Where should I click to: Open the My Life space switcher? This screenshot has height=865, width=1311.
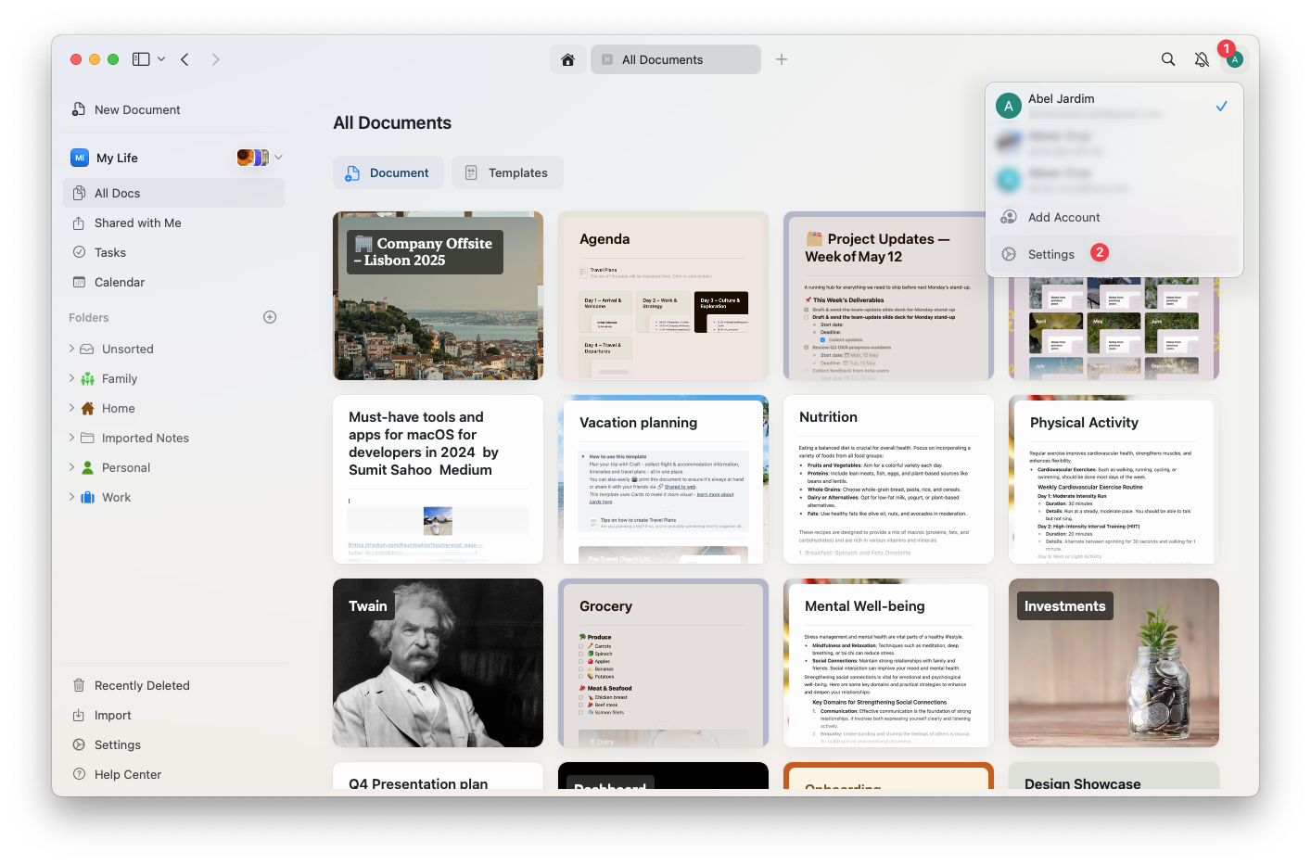[176, 158]
